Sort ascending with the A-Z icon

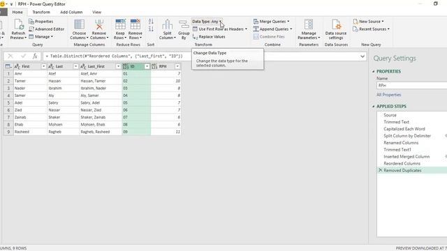tap(151, 22)
